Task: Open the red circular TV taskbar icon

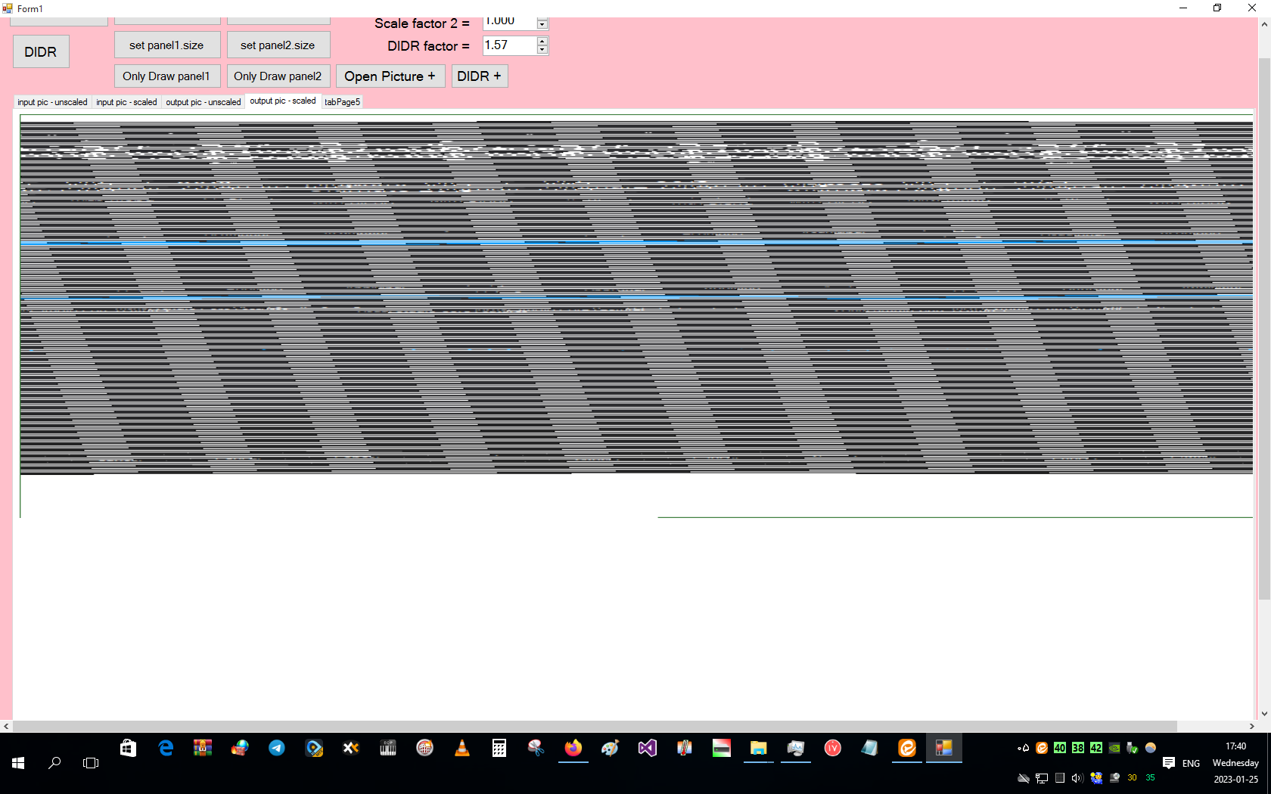Action: pos(833,748)
